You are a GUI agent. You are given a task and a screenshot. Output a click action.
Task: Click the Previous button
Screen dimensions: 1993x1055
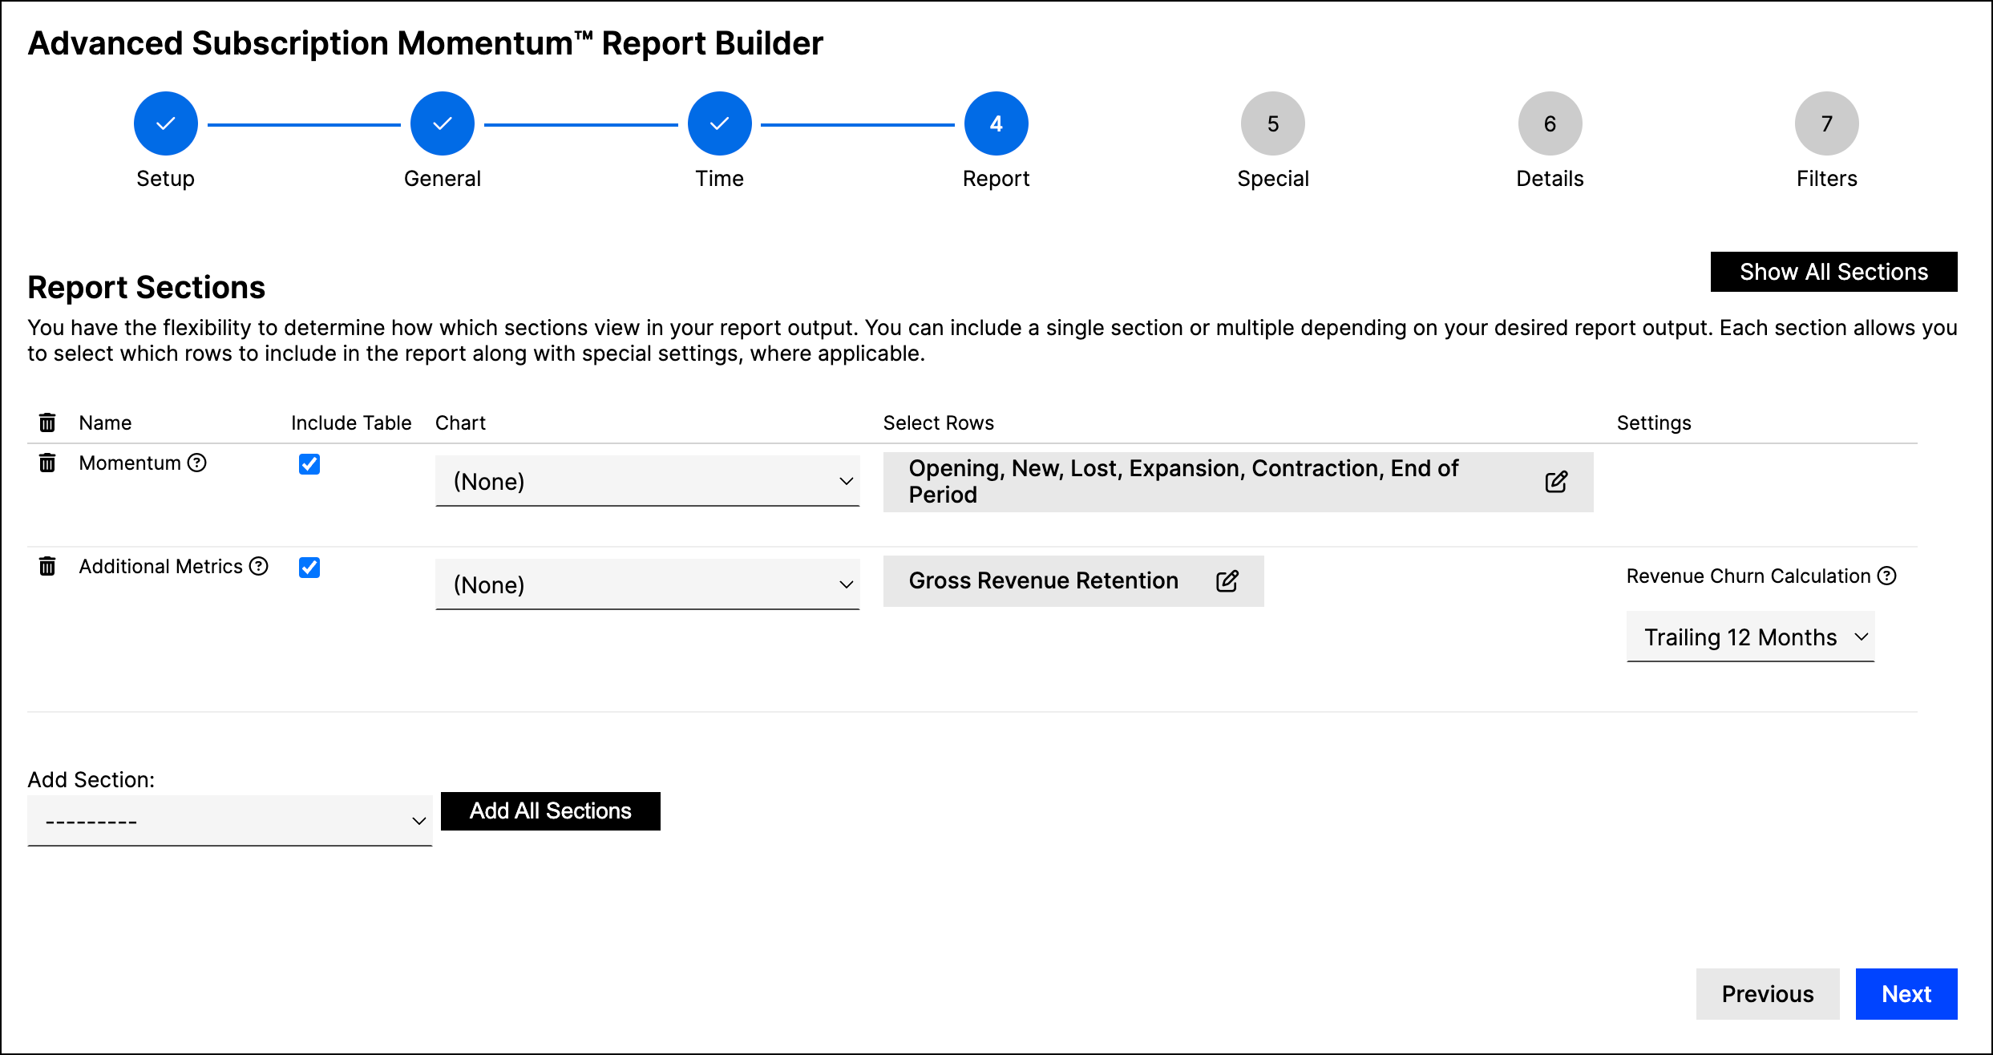coord(1768,994)
